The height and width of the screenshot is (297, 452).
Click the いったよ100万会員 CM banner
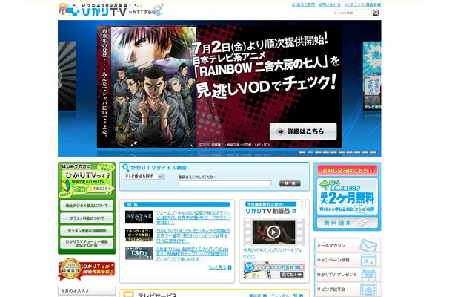(274, 270)
